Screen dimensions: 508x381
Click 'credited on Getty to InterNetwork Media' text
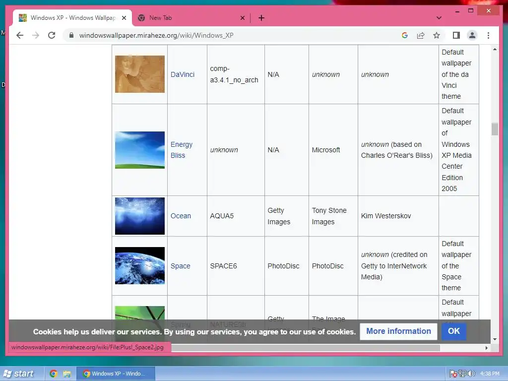tap(394, 266)
